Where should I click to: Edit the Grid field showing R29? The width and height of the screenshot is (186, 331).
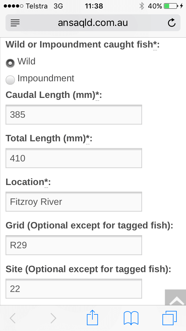click(x=74, y=245)
